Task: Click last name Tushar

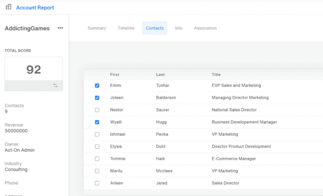Action: [x=162, y=85]
